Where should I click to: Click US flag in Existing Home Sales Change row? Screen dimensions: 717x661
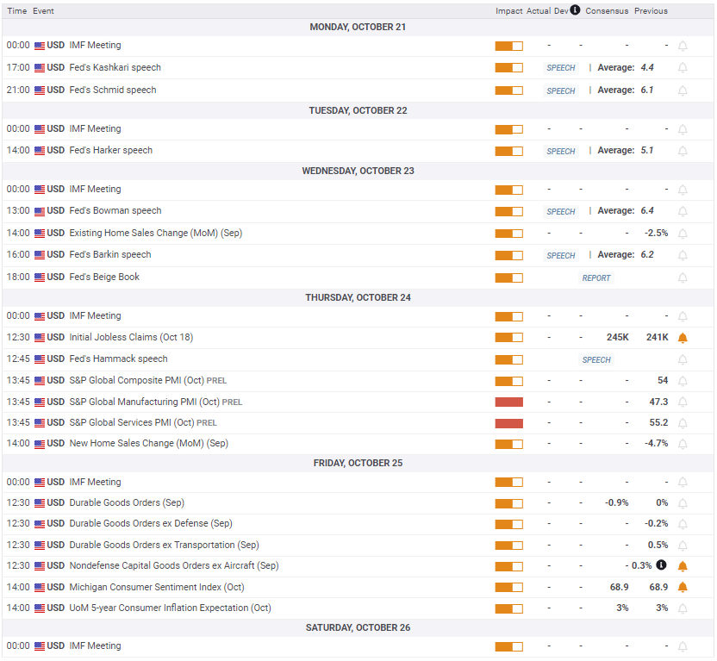pos(40,233)
